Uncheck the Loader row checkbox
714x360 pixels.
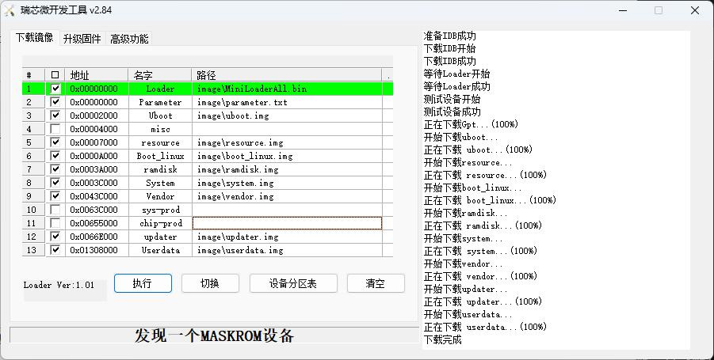55,89
